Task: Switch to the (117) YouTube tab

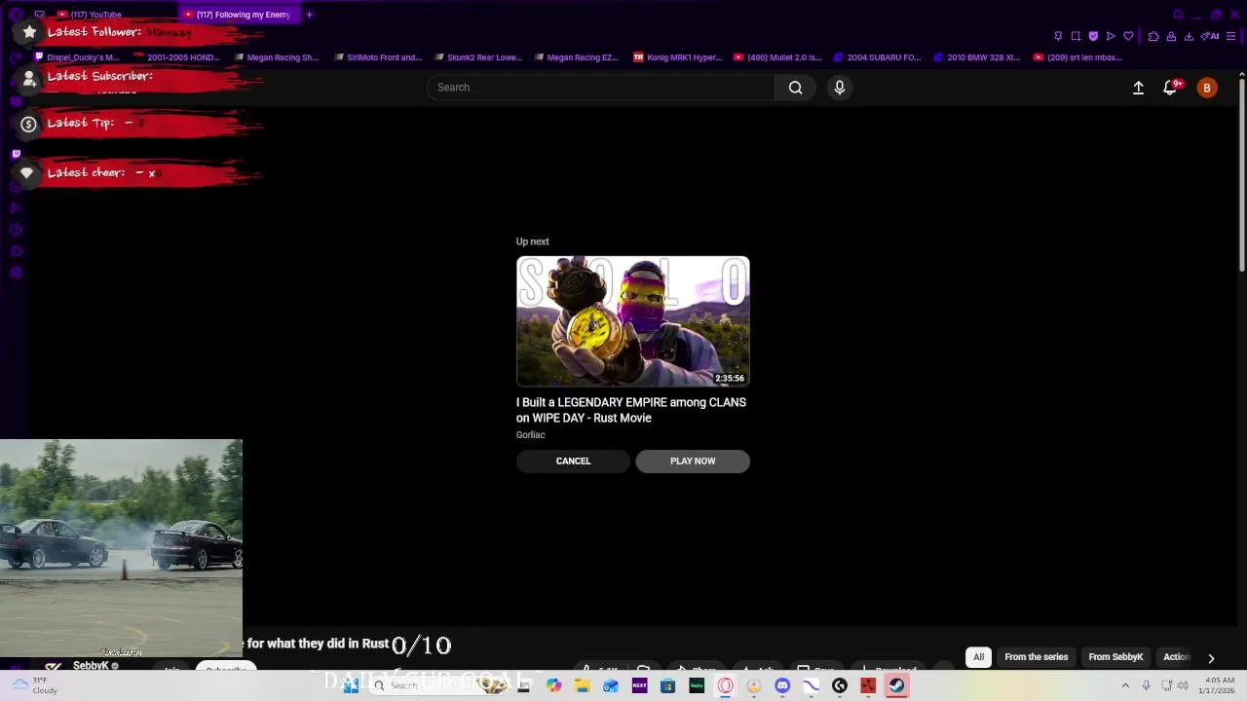Action: pos(95,15)
